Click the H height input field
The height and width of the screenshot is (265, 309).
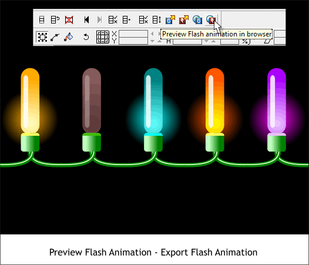pos(187,41)
